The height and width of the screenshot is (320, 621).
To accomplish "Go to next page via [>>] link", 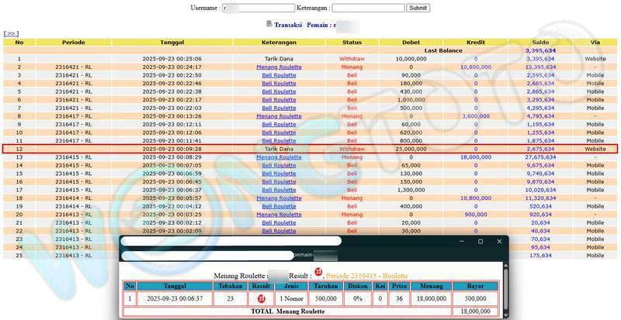I will pos(11,33).
